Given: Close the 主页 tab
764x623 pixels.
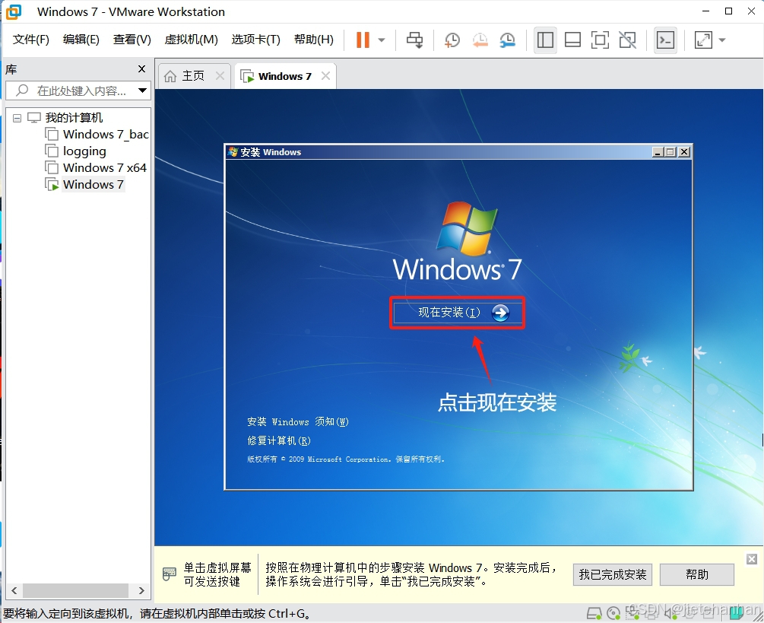Looking at the screenshot, I should tap(220, 76).
